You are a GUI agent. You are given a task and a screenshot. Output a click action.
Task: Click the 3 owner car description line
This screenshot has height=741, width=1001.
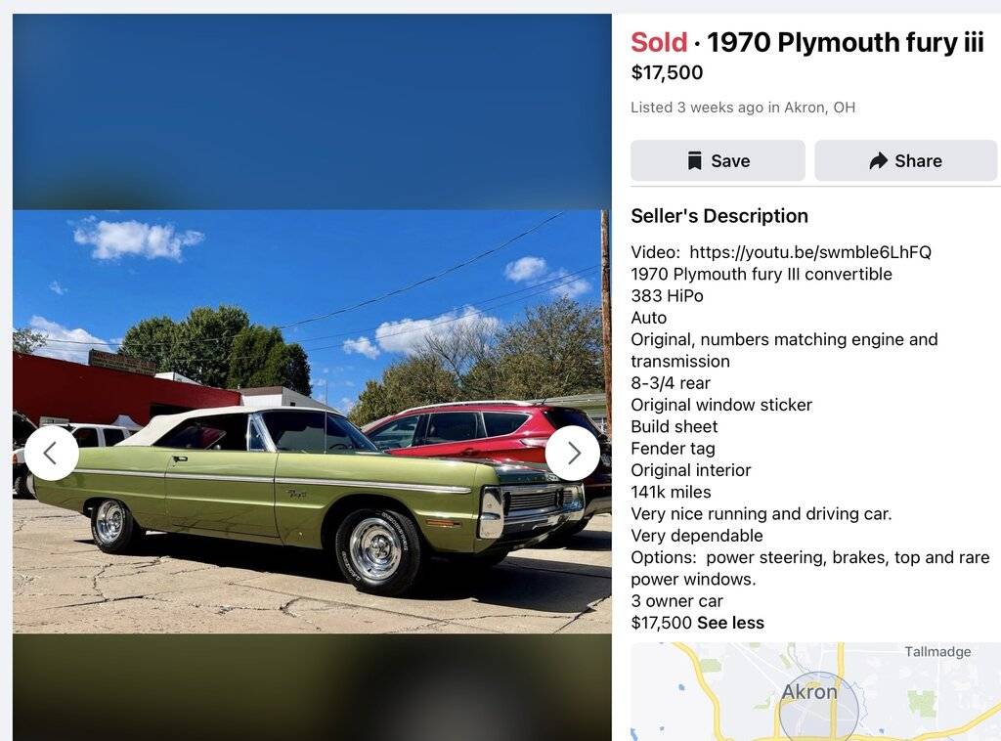[676, 600]
